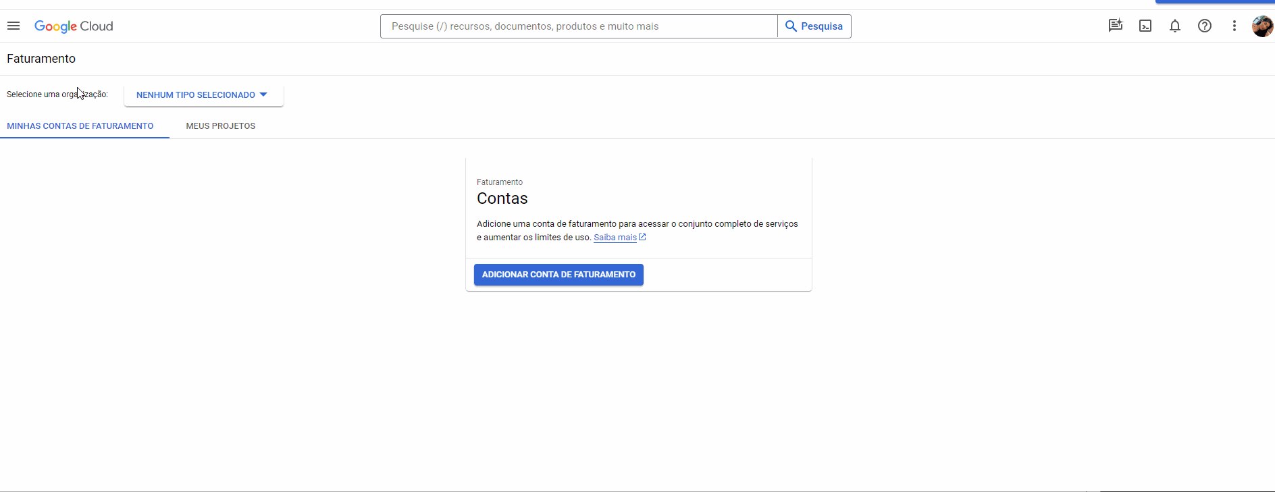Screen dimensions: 1275x492
Task: Open the three-dot settings menu
Action: 1234,26
